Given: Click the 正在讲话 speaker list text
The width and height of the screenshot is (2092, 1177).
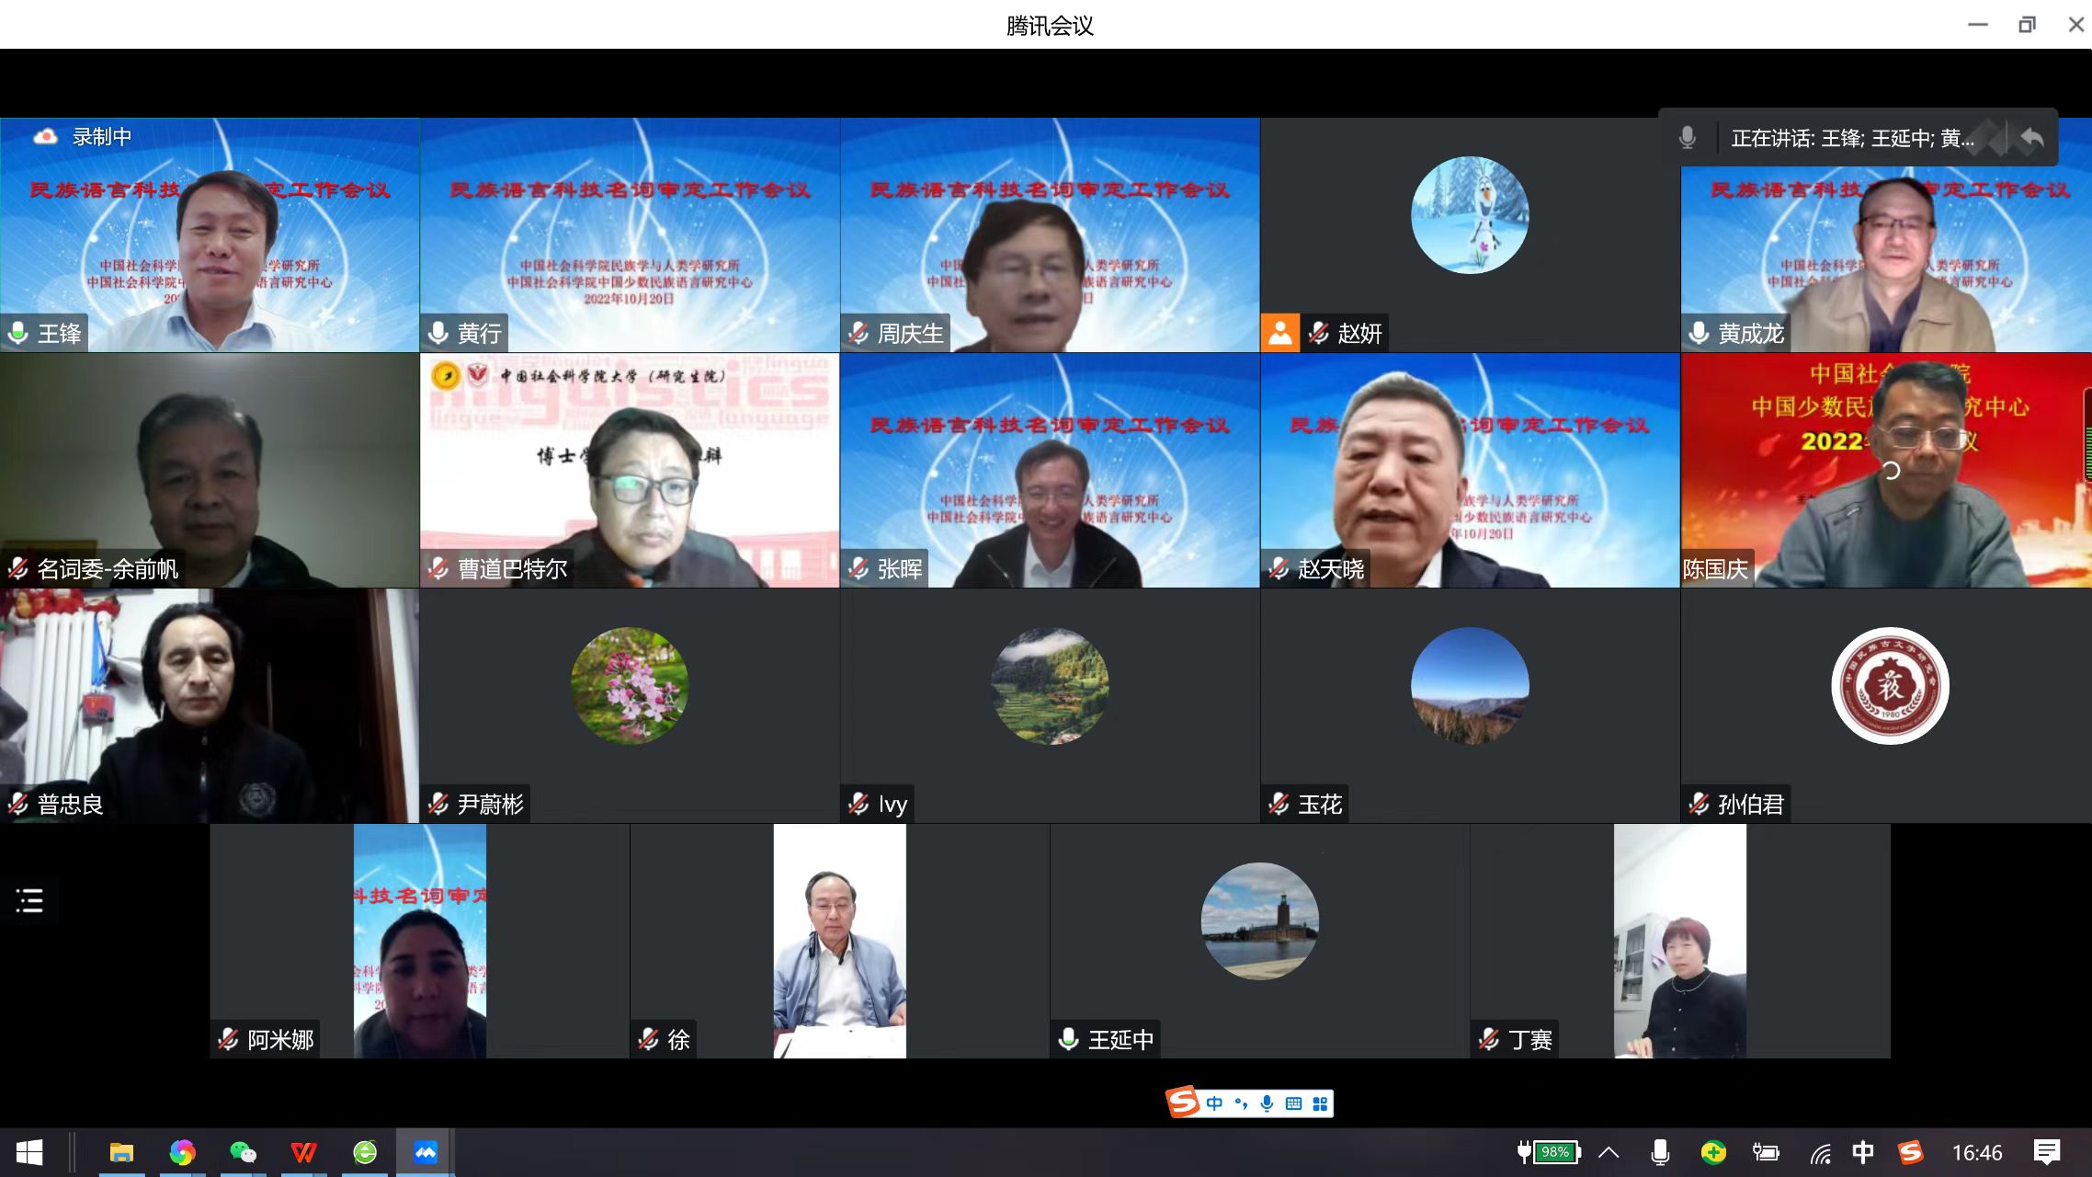Looking at the screenshot, I should point(1852,138).
